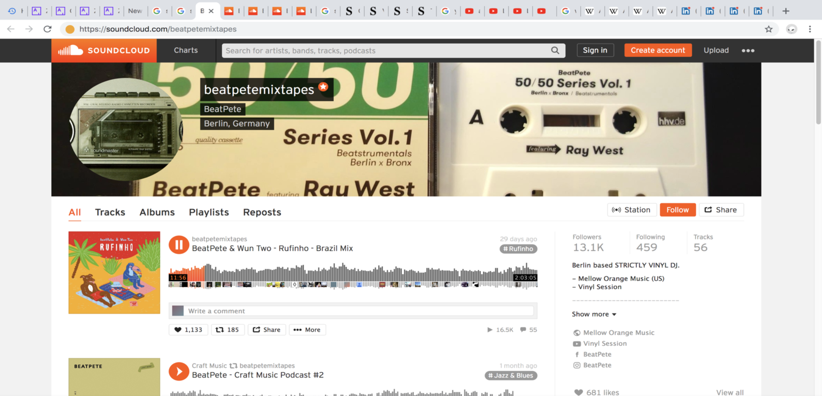Open the Following 459 count

click(650, 243)
